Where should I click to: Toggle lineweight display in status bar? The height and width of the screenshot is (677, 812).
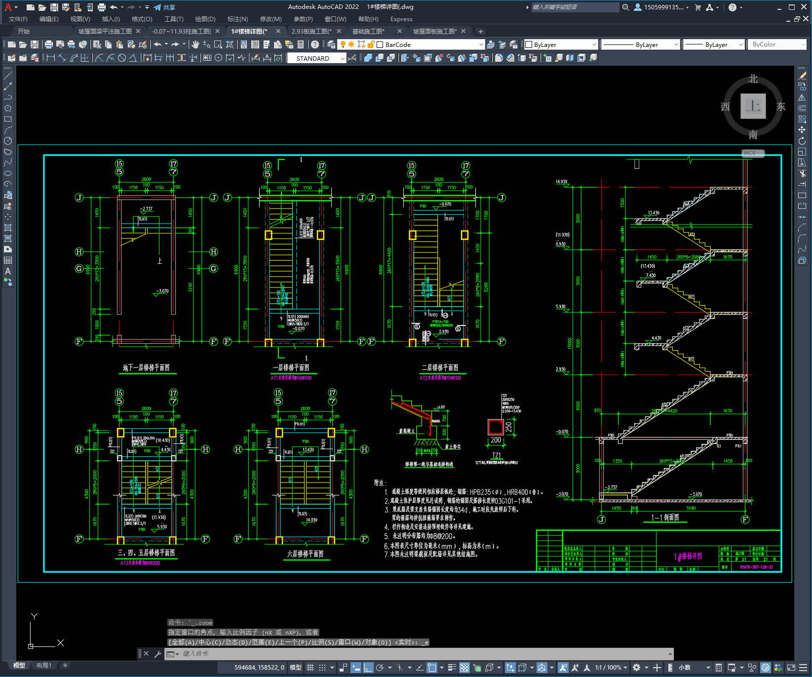coord(452,668)
